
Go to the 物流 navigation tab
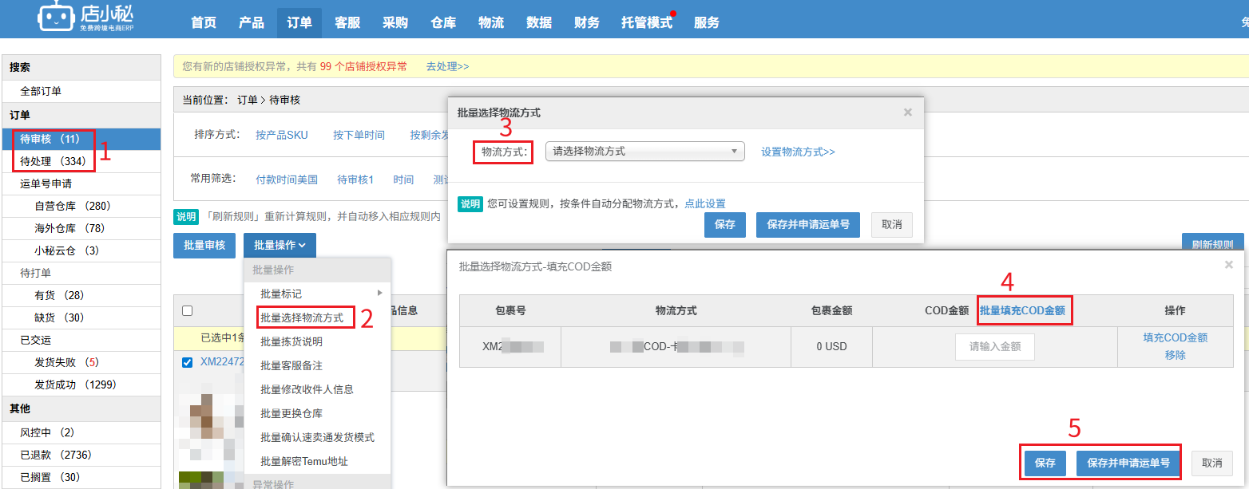pos(491,22)
